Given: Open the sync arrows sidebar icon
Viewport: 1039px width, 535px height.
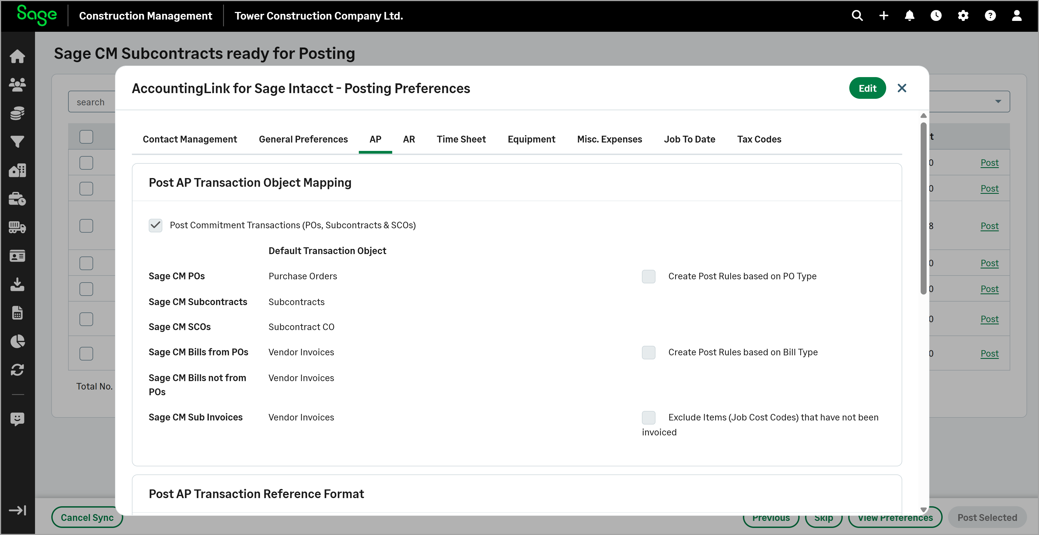Looking at the screenshot, I should (x=17, y=370).
